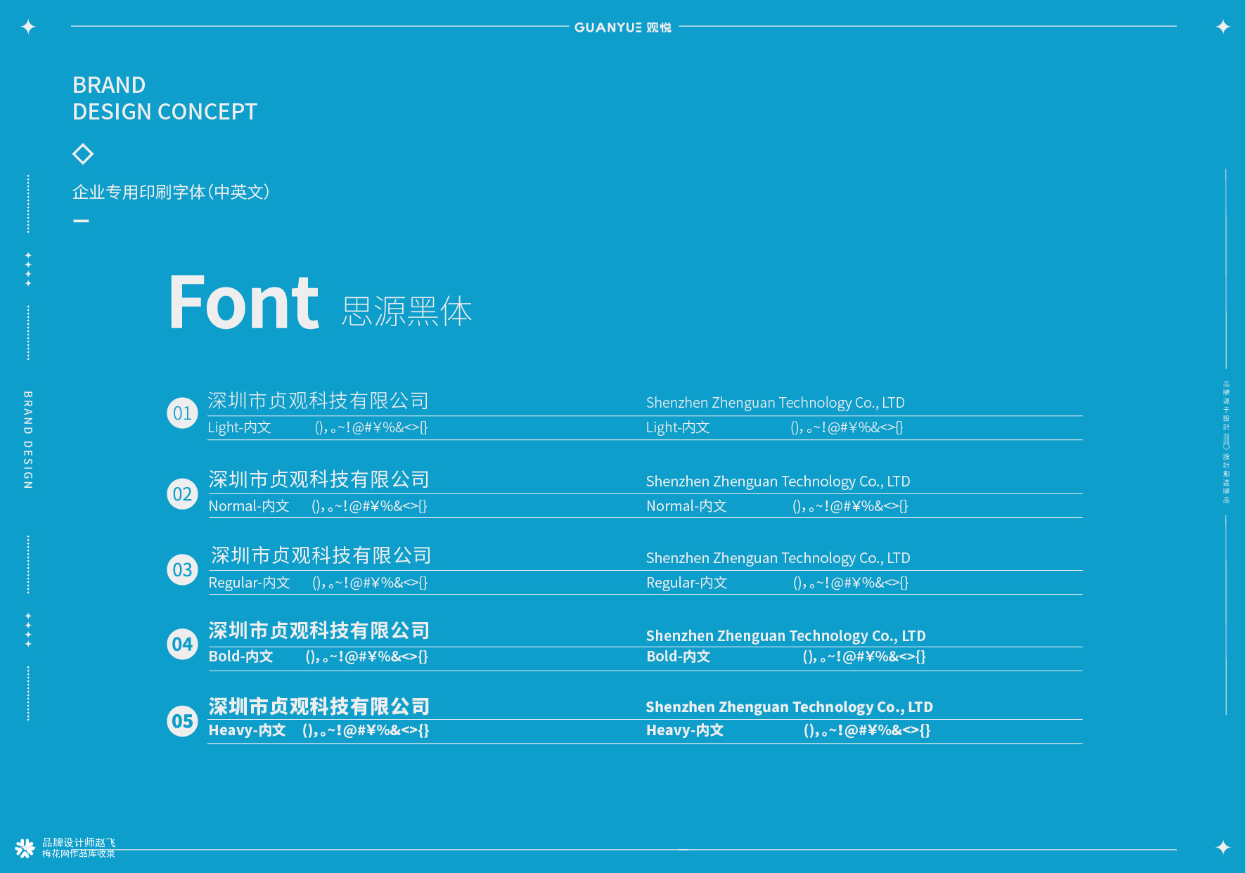Click the 思源黑体 font name text
Viewport: 1246px width, 873px height.
point(406,311)
